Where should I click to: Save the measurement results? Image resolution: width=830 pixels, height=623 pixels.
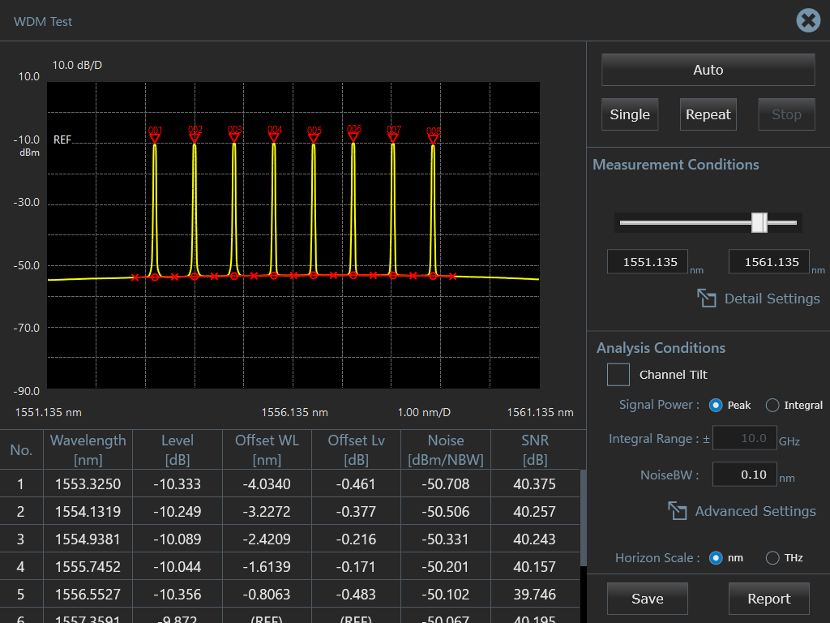coord(647,599)
